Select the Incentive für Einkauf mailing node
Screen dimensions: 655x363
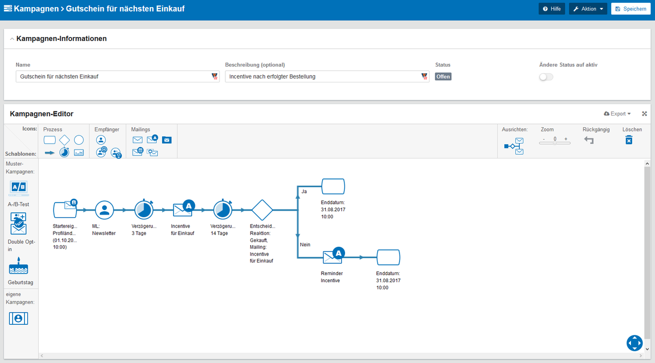[x=183, y=209]
